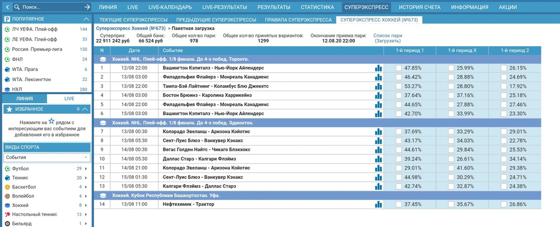Open statistics chart icon for Нефтехимик - Трактор
This screenshot has height=227, width=560.
(378, 204)
